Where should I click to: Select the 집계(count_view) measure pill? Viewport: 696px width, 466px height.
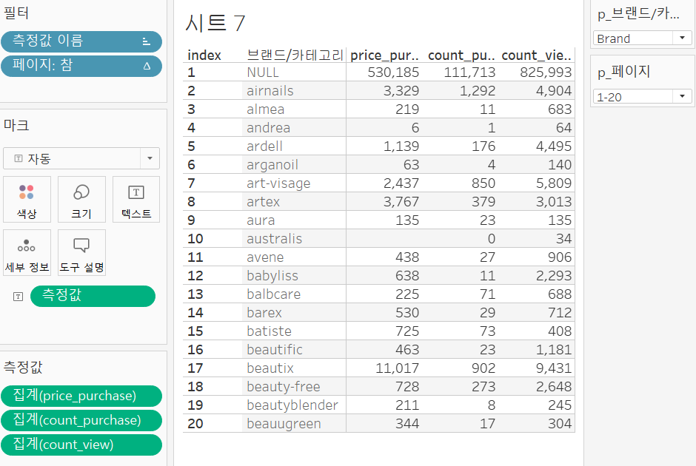click(81, 445)
